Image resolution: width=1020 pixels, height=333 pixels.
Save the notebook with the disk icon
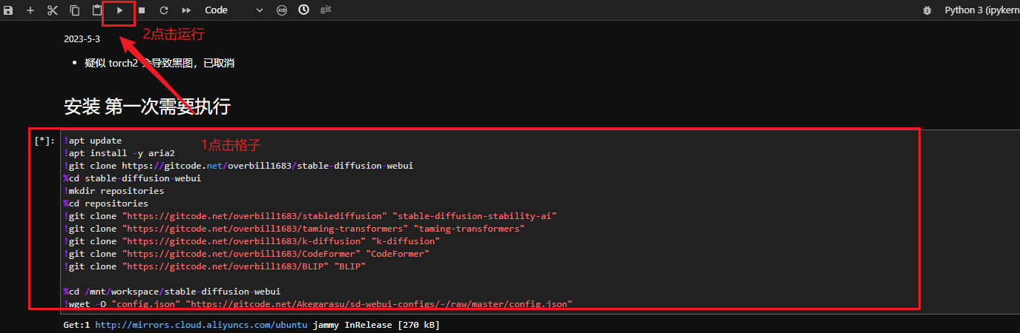[8, 10]
